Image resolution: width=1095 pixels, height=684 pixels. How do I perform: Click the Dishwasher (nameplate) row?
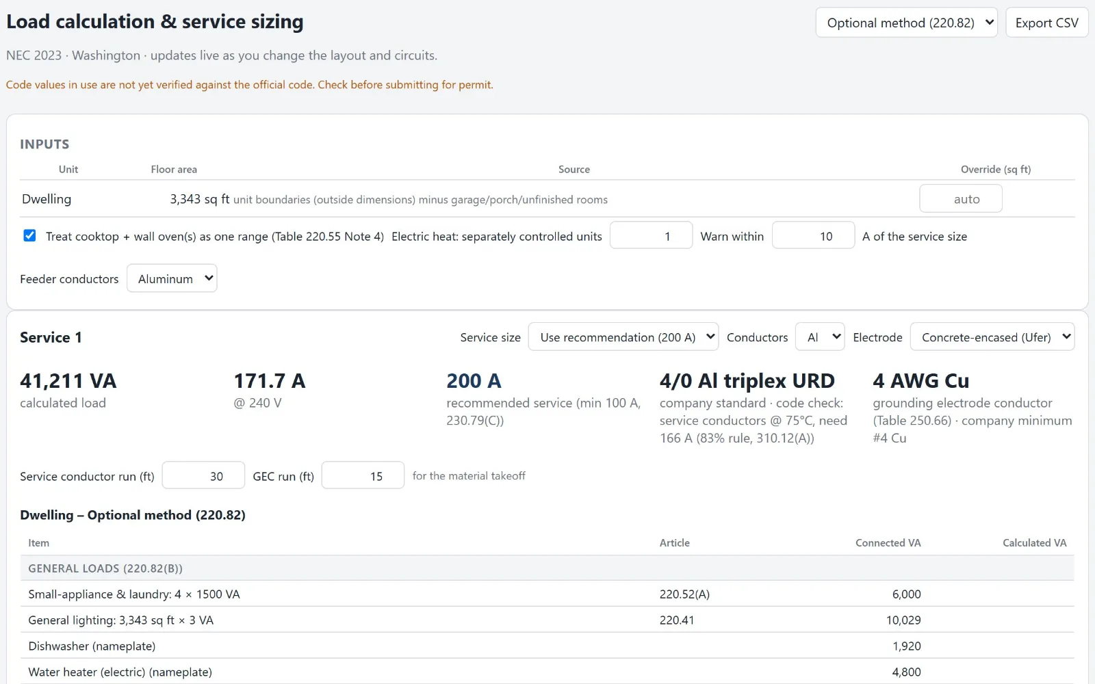click(547, 646)
